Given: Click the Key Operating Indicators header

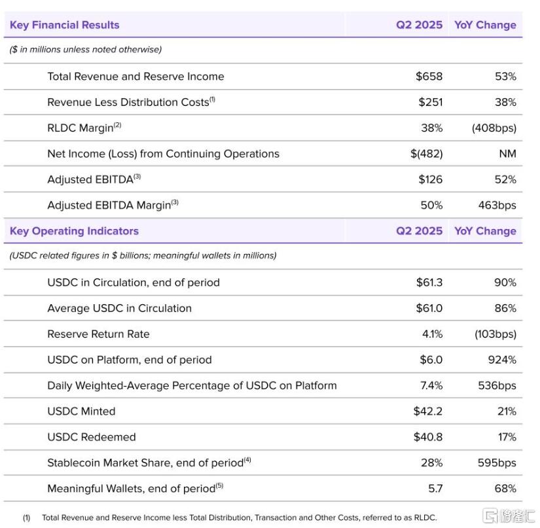Looking at the screenshot, I should 74,231.
